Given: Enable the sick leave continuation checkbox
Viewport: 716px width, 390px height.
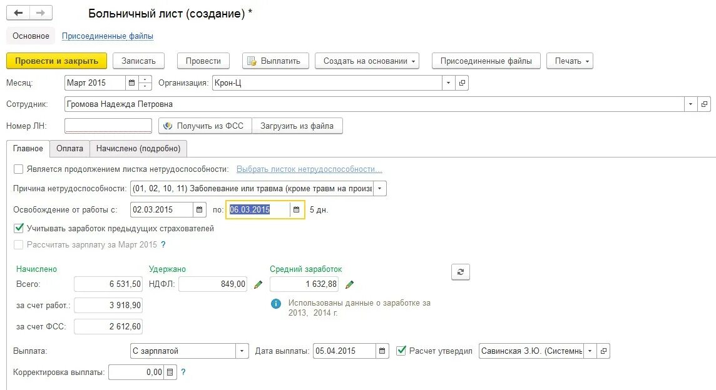Looking at the screenshot, I should [19, 169].
